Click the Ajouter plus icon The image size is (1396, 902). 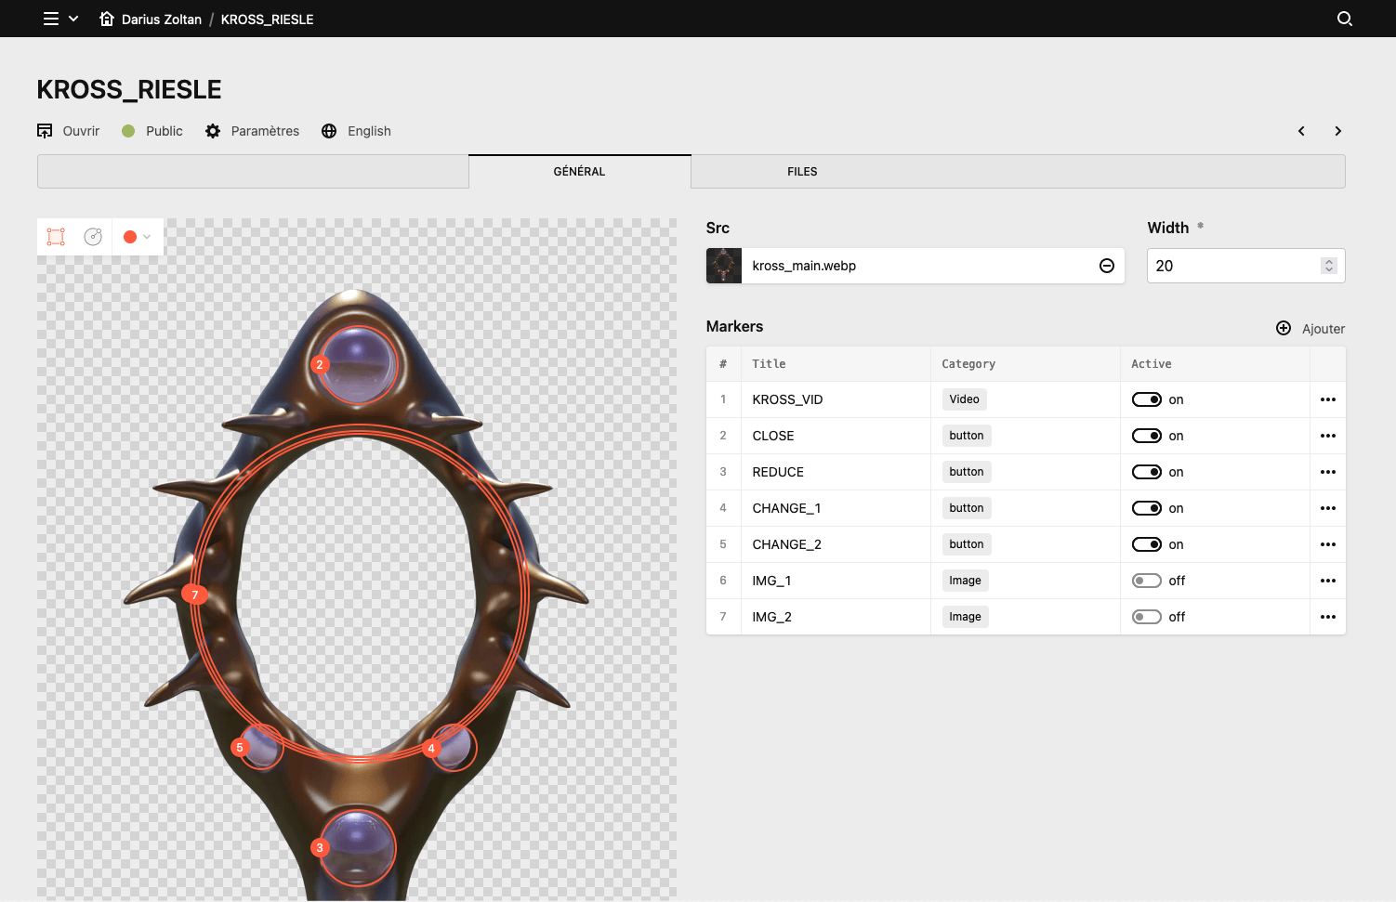pyautogui.click(x=1284, y=328)
